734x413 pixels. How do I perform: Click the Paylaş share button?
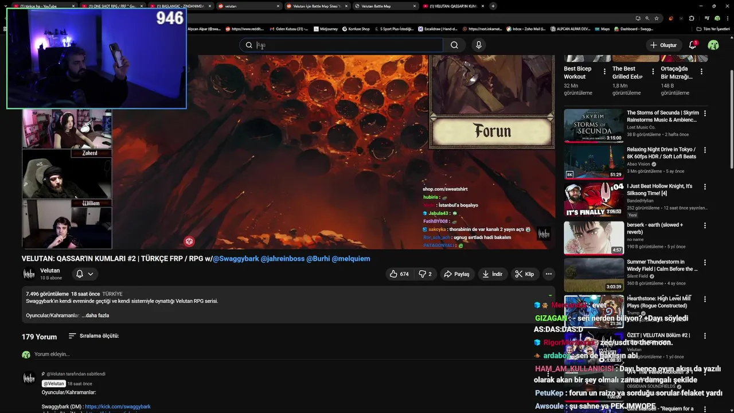(456, 274)
